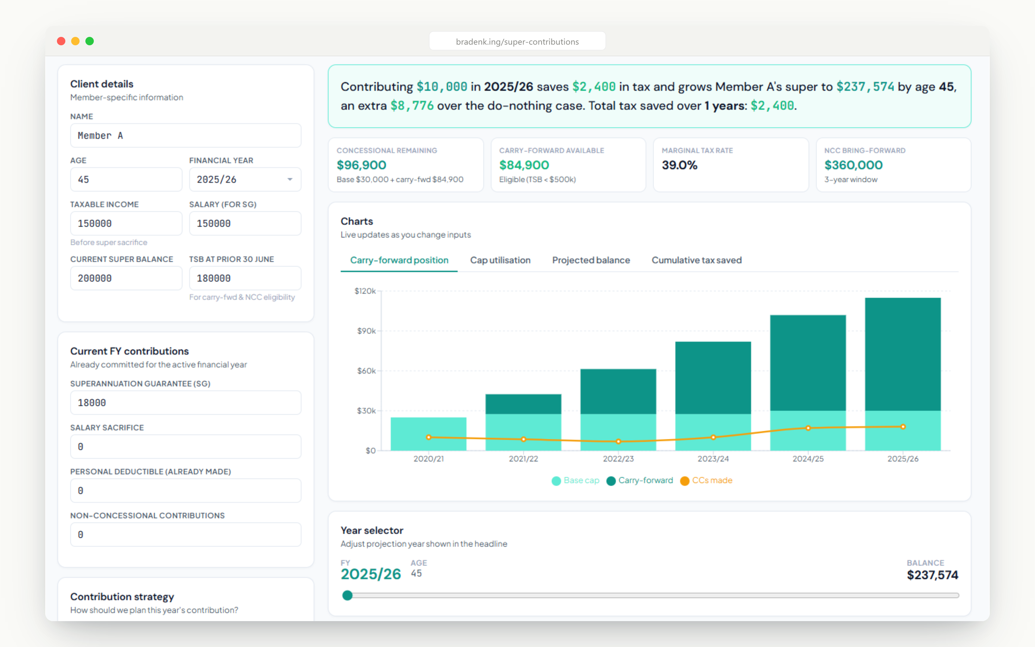Toggle Carry-forward legend item
Image resolution: width=1035 pixels, height=647 pixels.
(639, 480)
